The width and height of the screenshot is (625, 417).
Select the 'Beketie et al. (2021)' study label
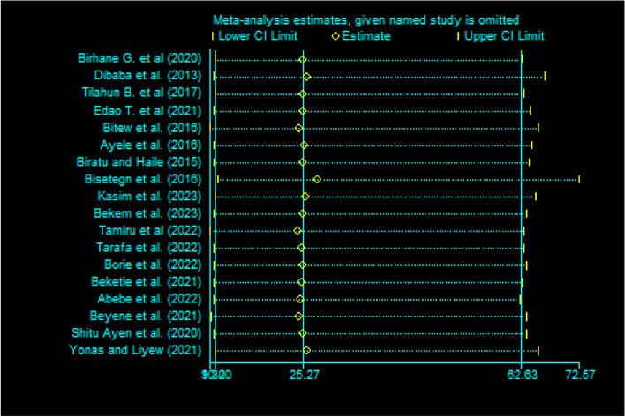[147, 282]
